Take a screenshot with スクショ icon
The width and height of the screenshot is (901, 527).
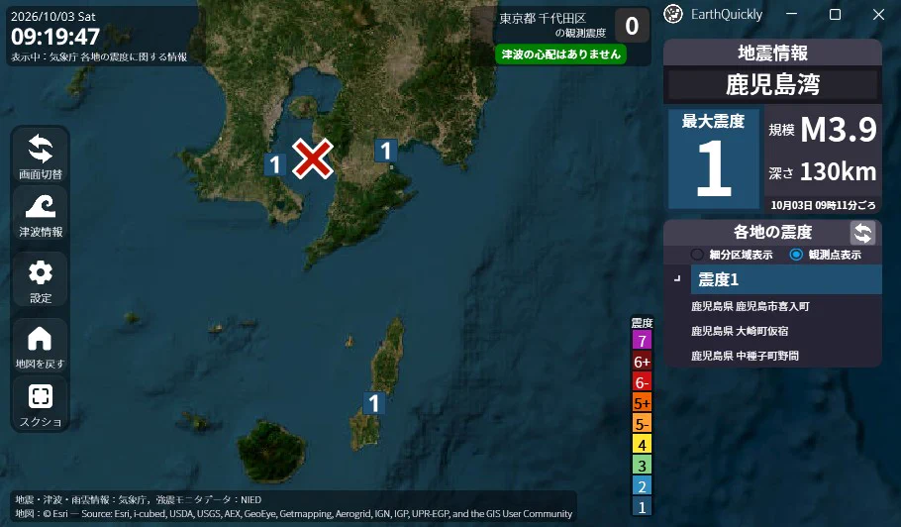tap(41, 404)
